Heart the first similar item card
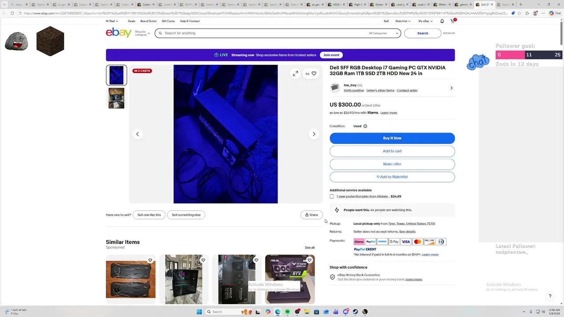 tap(150, 260)
